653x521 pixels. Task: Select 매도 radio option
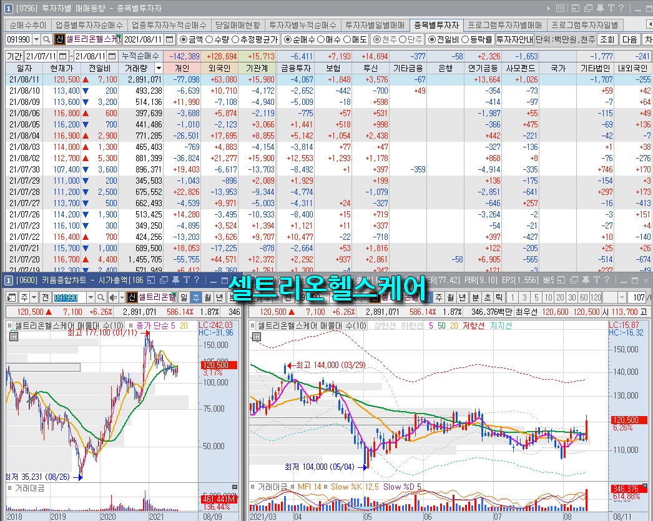coord(347,39)
